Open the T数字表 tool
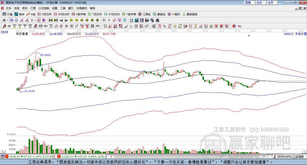The height and width of the screenshot is (165, 307). (129, 14)
